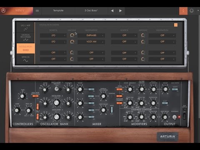200x150 pixels.
Task: Switch the Noise type White/Pink toggle
Action: (x=112, y=110)
